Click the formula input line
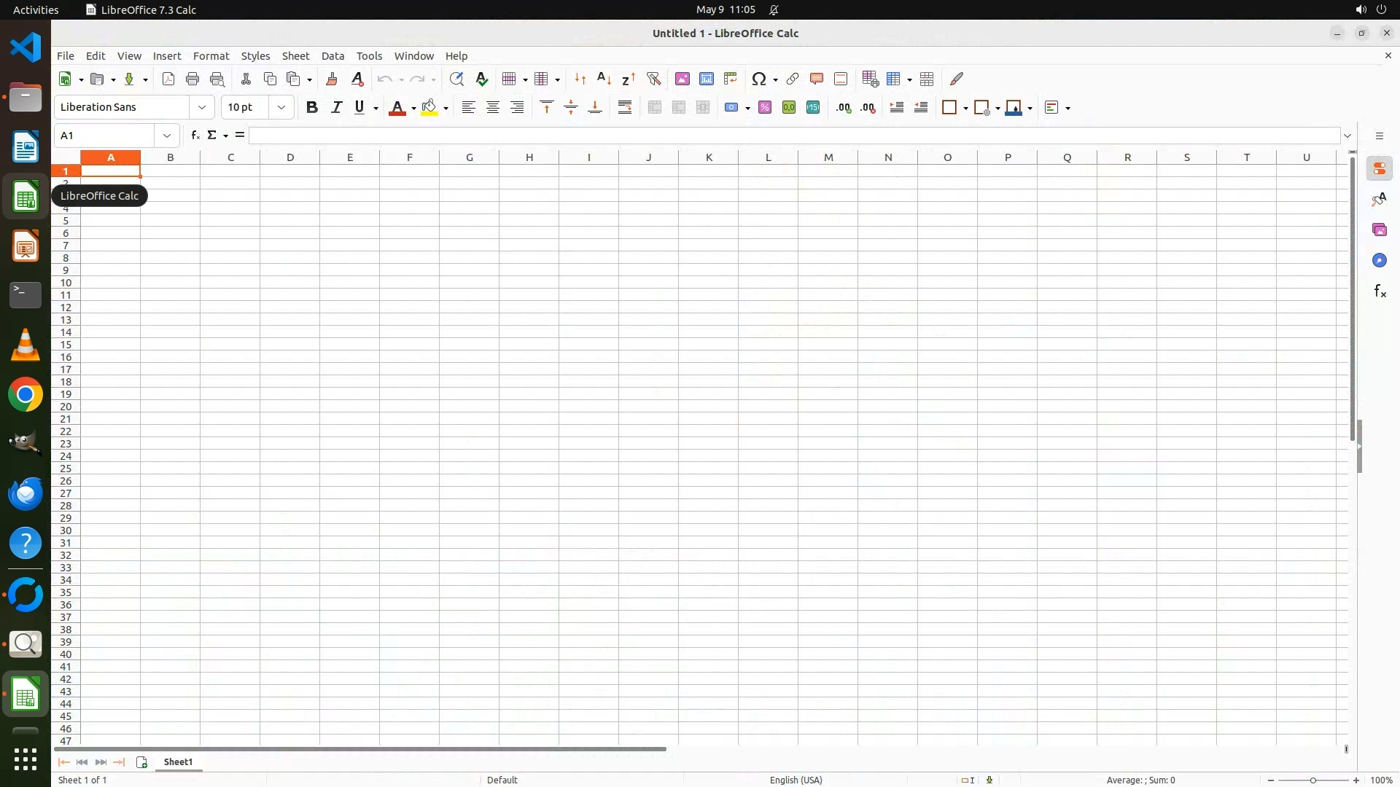This screenshot has height=787, width=1400. (x=795, y=136)
